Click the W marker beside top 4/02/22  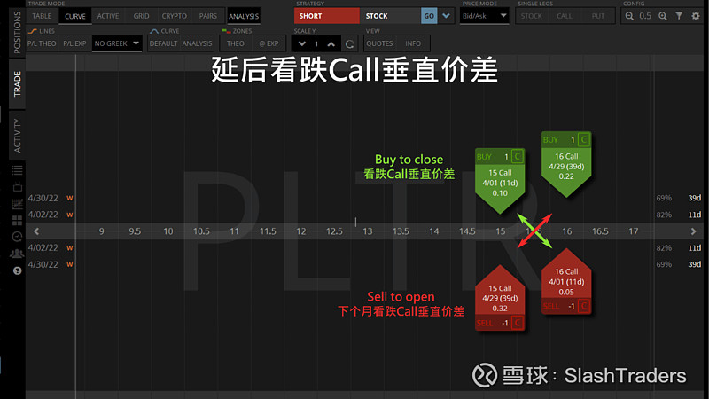[x=70, y=215]
